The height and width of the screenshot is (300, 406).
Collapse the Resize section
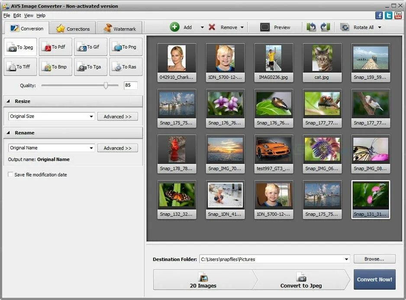pyautogui.click(x=8, y=101)
